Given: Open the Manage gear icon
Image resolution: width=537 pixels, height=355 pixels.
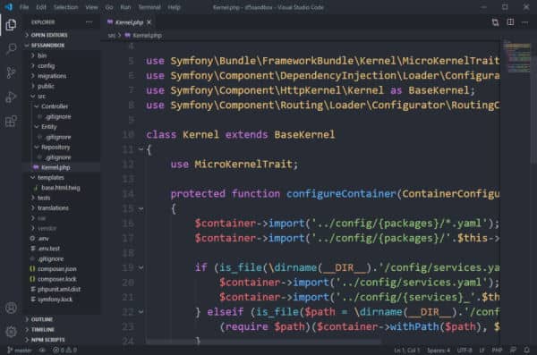Looking at the screenshot, I should pos(11,331).
